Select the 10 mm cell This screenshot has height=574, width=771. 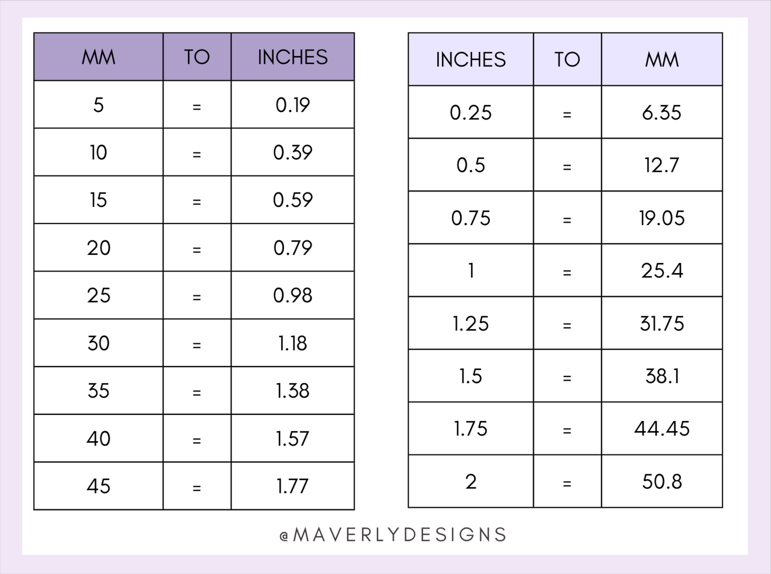coord(98,153)
